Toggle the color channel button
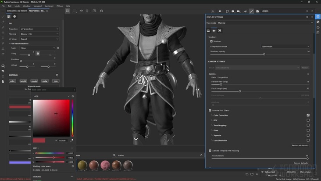 pos(12,81)
